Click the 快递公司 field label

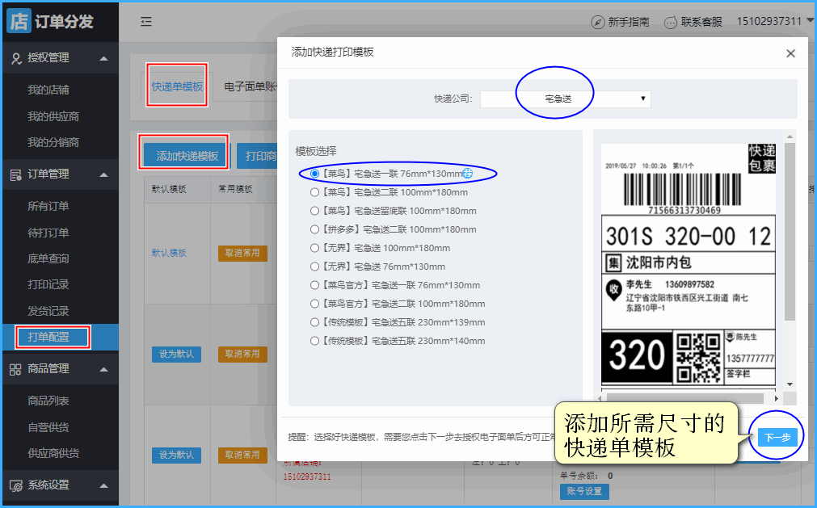(x=453, y=99)
